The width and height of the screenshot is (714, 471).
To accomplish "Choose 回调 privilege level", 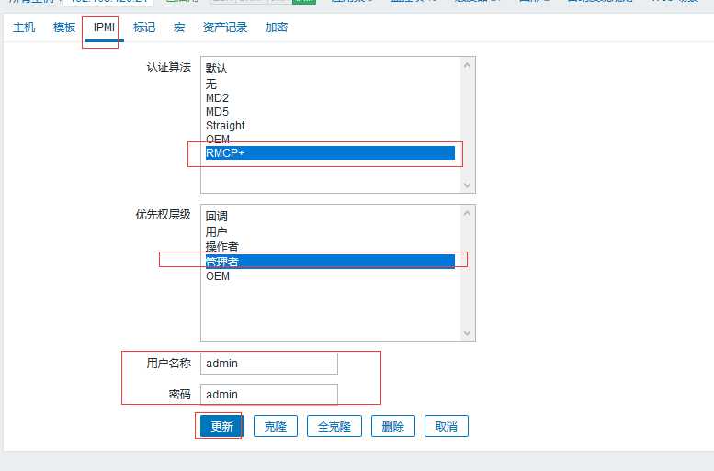I will [x=330, y=216].
